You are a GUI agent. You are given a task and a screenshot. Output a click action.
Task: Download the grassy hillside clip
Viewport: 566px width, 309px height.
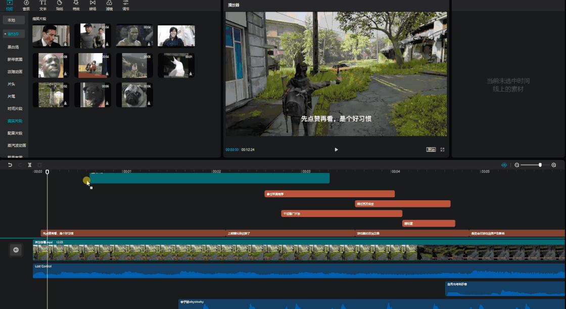[149, 74]
